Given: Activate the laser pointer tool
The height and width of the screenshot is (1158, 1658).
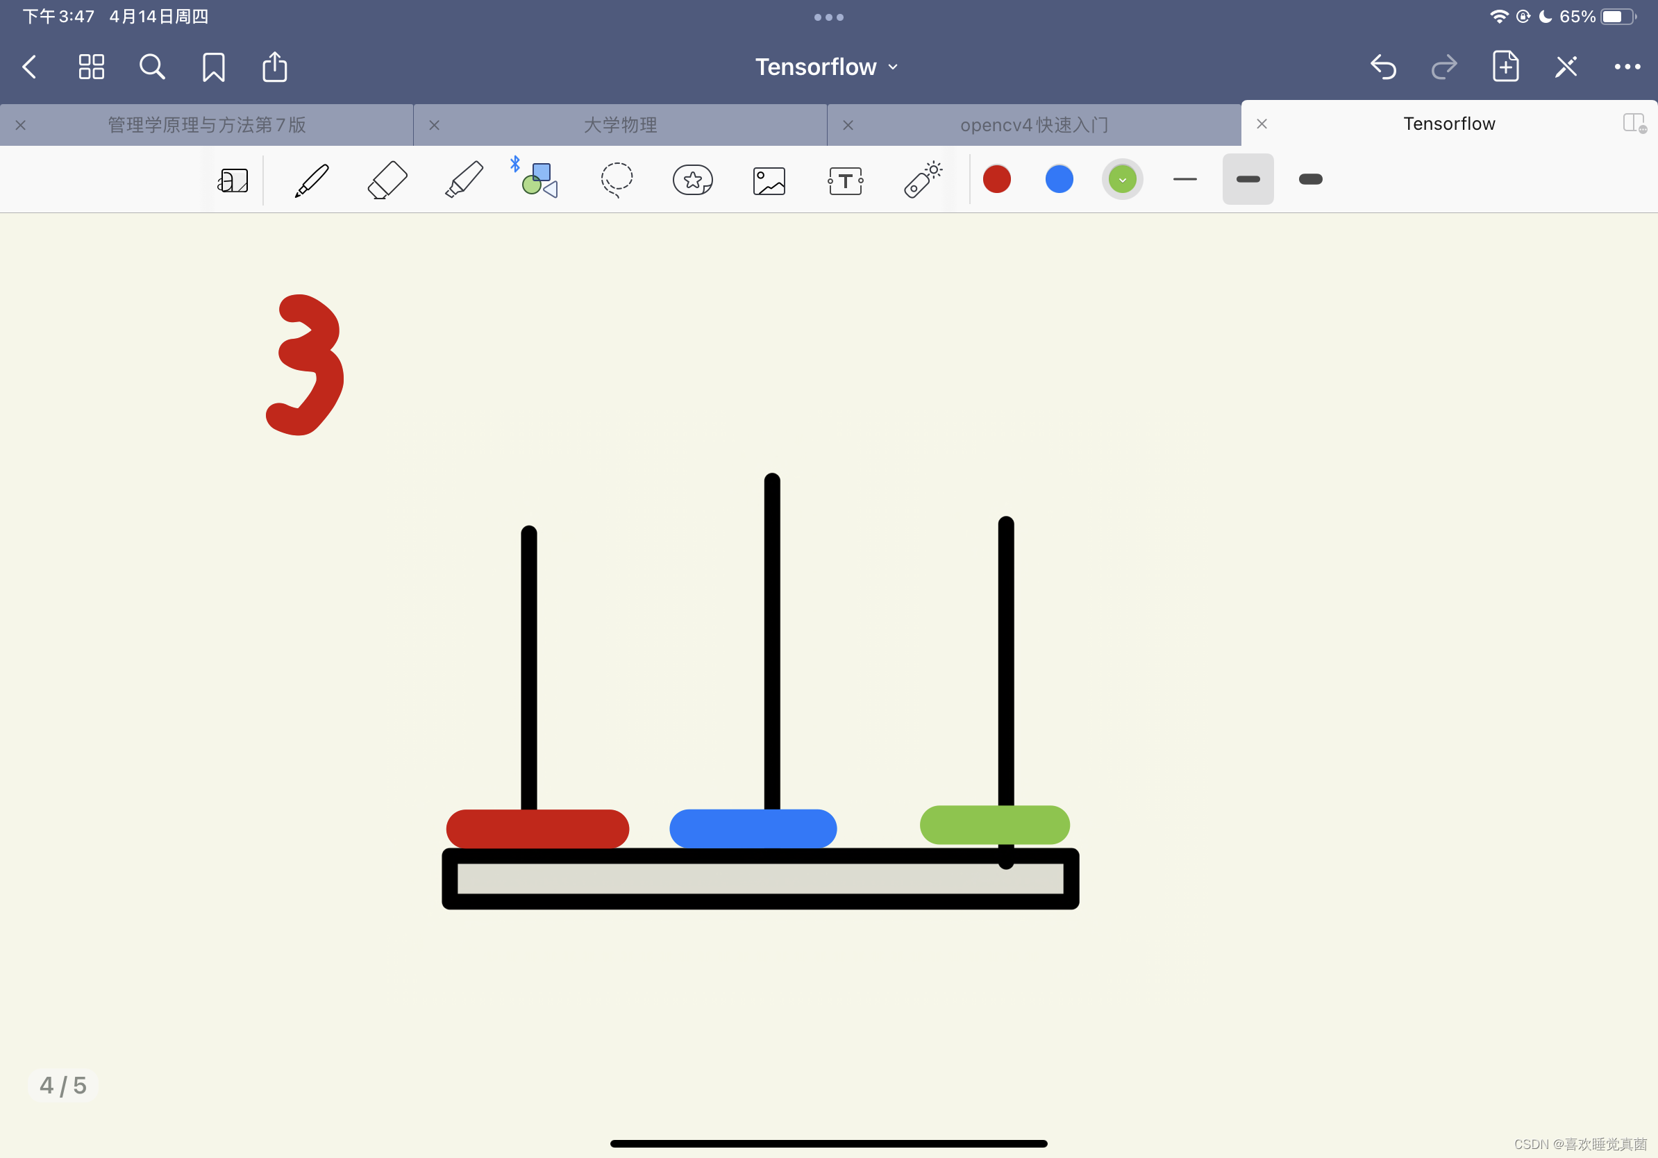Looking at the screenshot, I should 922,181.
